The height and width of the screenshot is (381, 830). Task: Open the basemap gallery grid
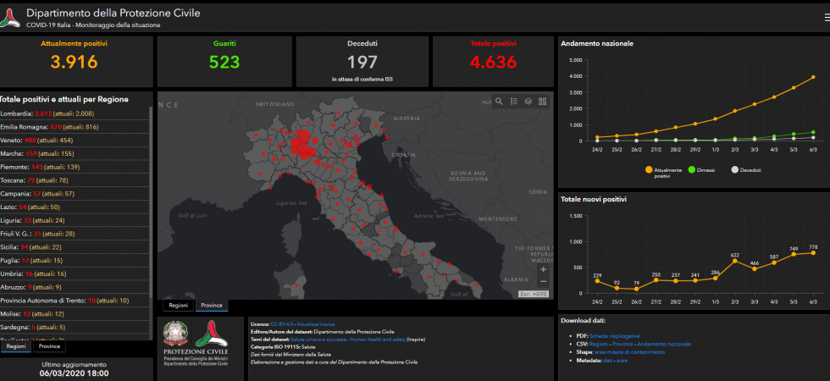coord(543,102)
